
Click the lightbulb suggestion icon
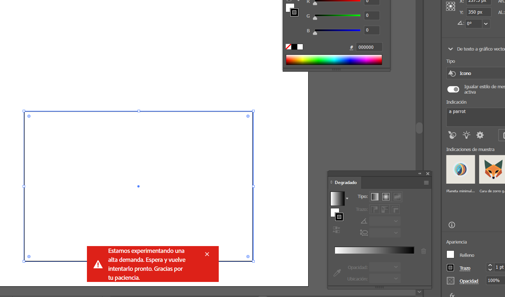466,135
